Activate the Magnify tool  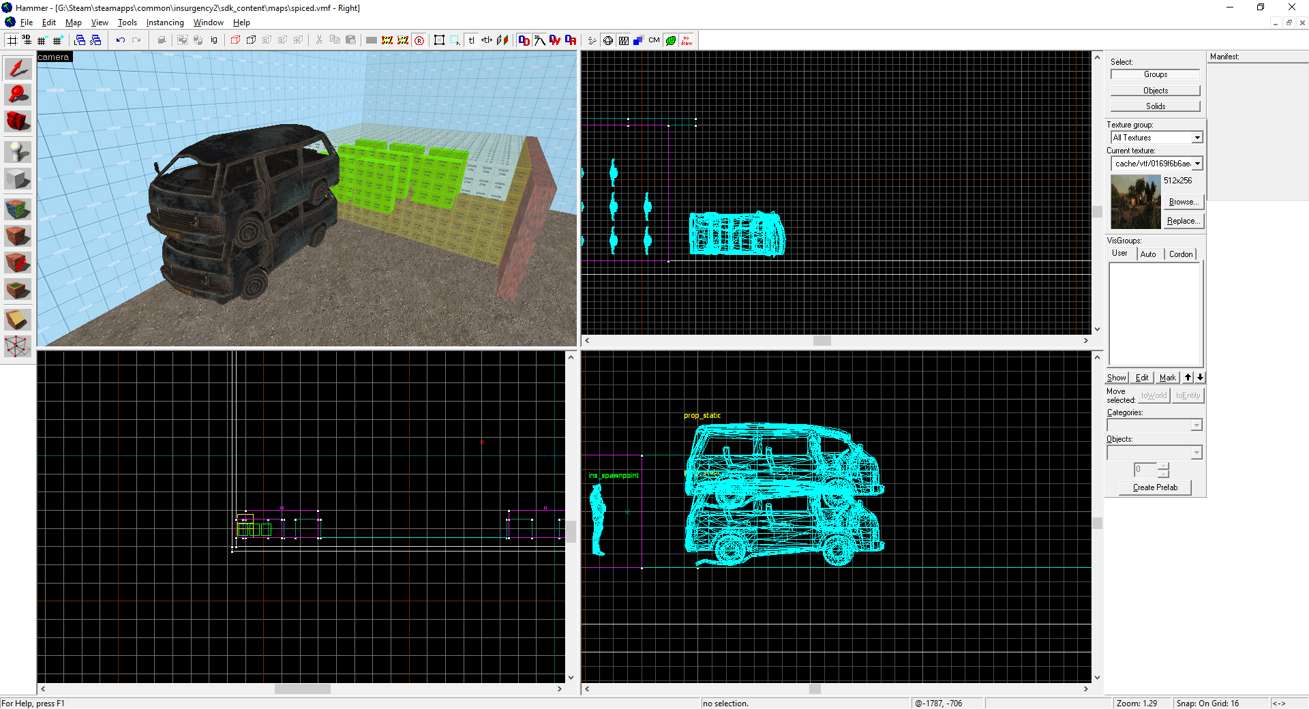pyautogui.click(x=18, y=95)
